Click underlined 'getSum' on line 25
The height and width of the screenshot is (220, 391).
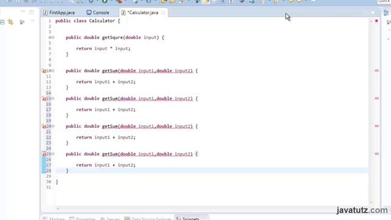point(110,154)
